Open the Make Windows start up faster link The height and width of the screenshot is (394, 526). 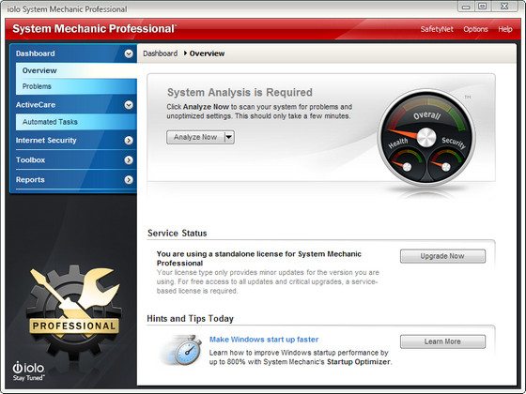click(x=264, y=340)
